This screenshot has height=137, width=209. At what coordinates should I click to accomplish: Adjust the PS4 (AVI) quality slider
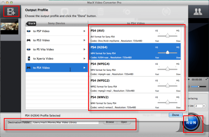pos(168,36)
